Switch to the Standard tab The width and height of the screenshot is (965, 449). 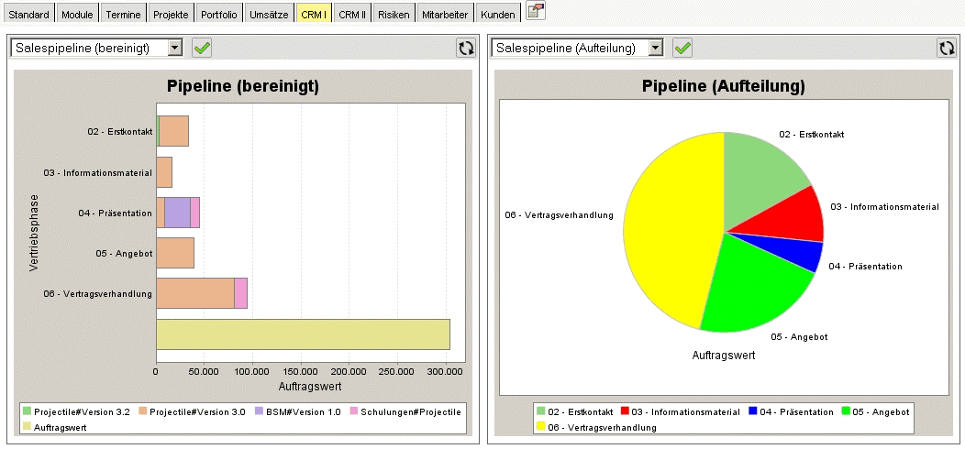point(28,15)
